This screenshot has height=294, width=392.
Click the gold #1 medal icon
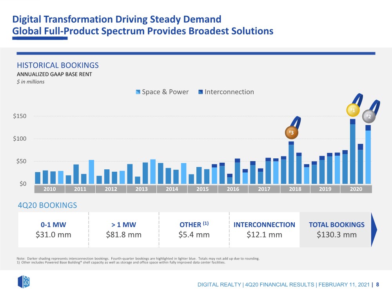click(353, 110)
